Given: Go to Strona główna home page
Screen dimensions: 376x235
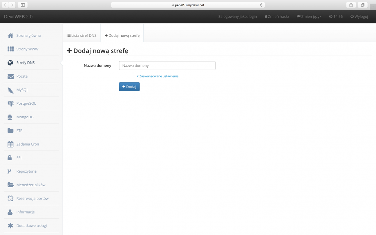Looking at the screenshot, I should 28,35.
